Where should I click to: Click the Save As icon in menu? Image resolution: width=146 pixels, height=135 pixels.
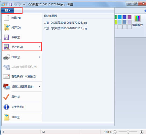[6, 47]
